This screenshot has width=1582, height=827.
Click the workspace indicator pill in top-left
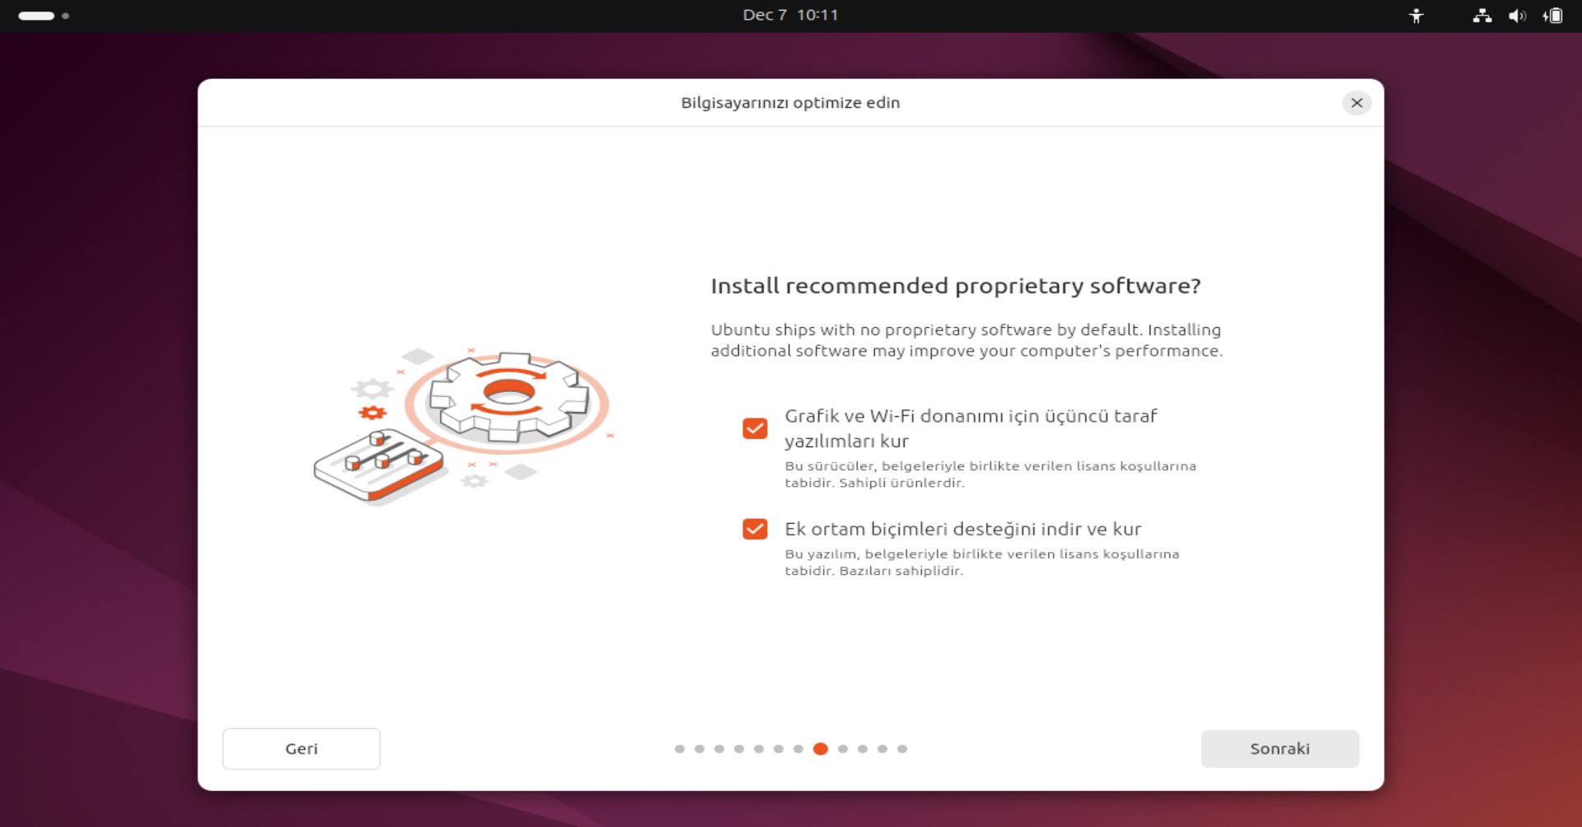[36, 16]
